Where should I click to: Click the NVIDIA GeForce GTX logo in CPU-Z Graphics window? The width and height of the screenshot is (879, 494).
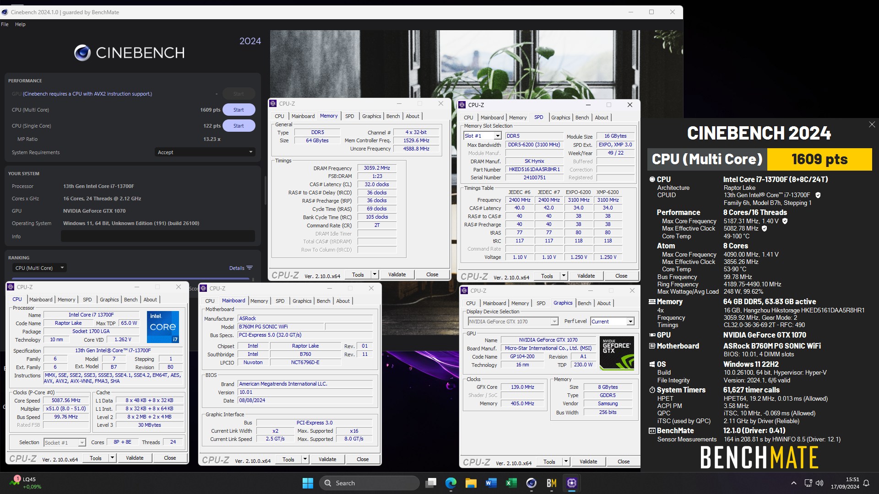coord(617,353)
